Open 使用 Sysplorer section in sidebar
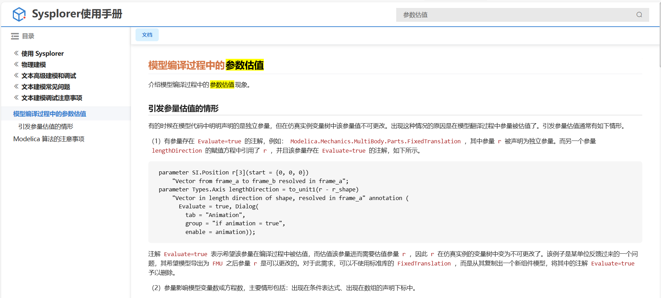661x298 pixels. [43, 54]
